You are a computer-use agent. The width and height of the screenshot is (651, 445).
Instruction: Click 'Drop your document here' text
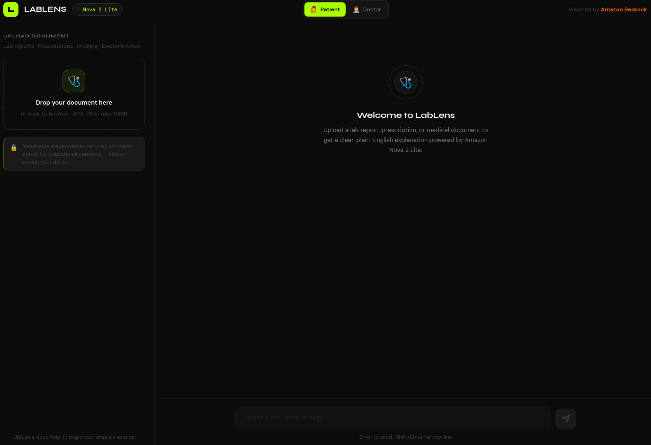74,103
